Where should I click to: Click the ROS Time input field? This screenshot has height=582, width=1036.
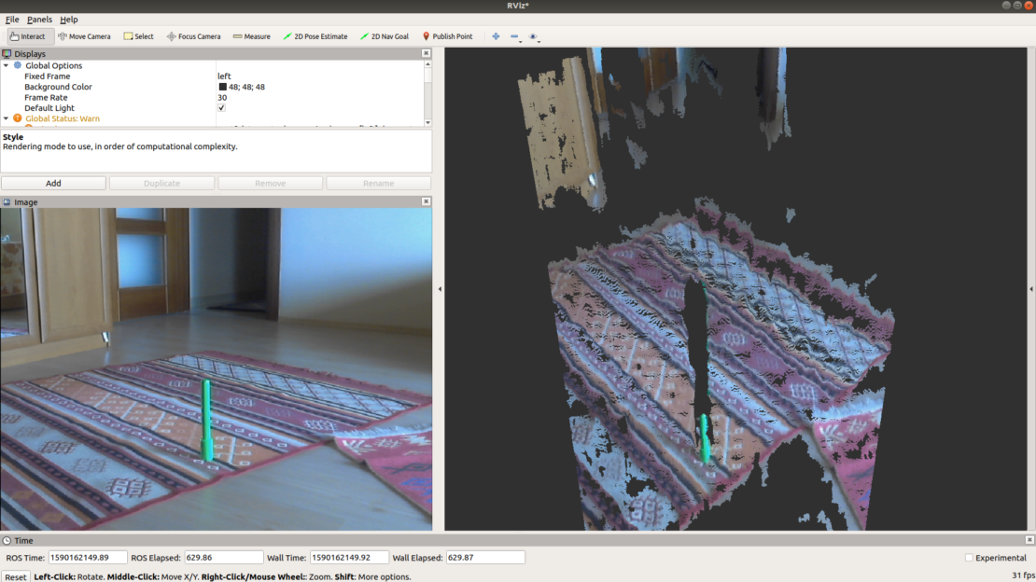pyautogui.click(x=87, y=557)
